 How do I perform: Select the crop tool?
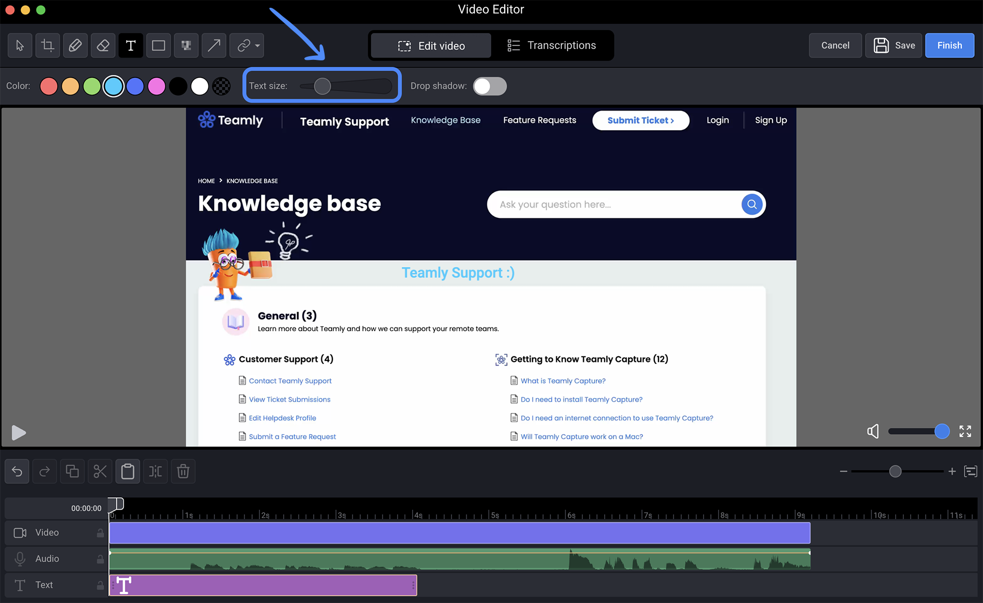click(47, 45)
